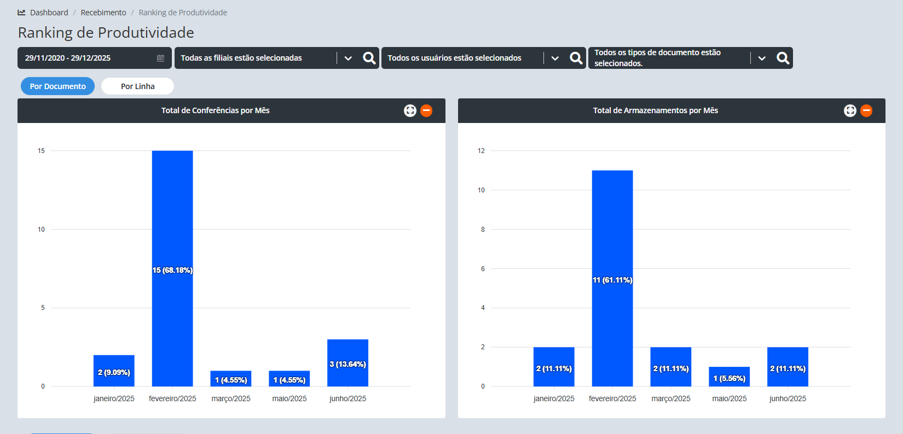Click search icon for filiais filter

[x=369, y=58]
